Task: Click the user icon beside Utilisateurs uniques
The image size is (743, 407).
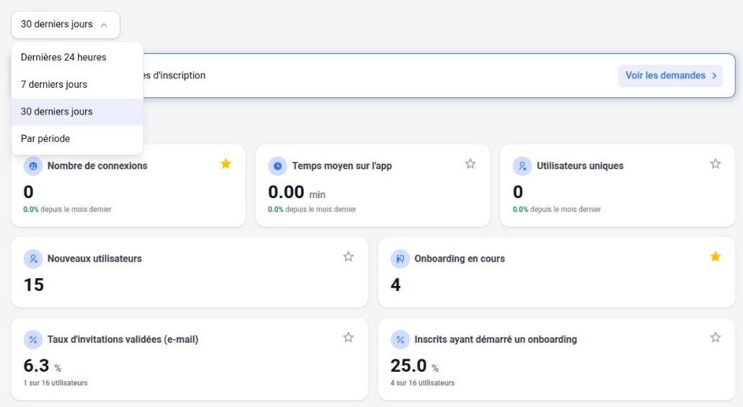Action: [522, 166]
